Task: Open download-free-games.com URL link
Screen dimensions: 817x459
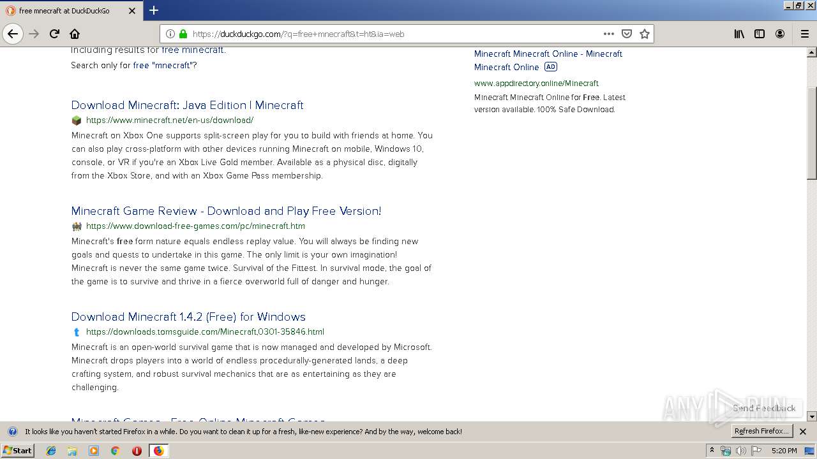Action: click(x=195, y=226)
